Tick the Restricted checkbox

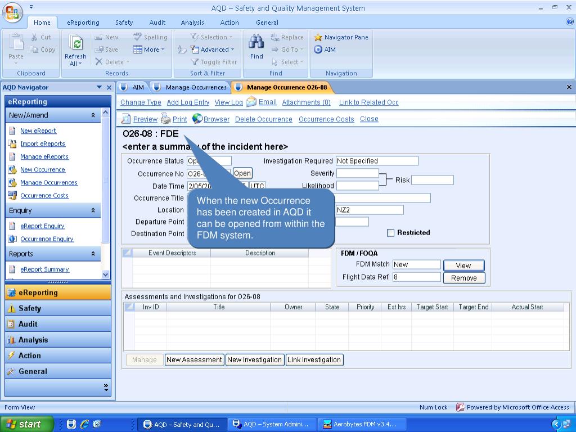click(390, 233)
